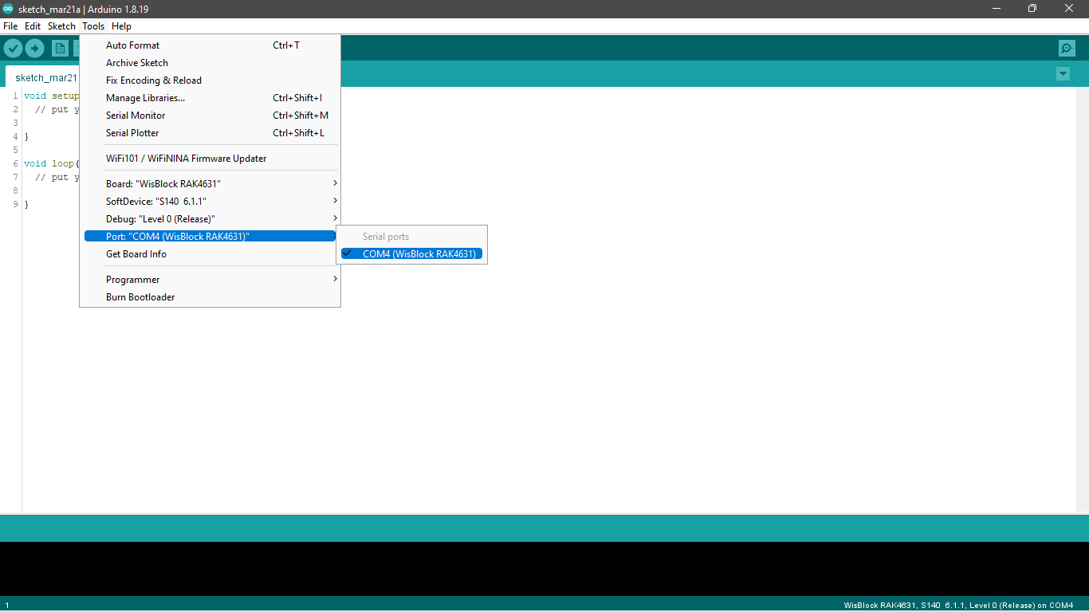1089x612 pixels.
Task: Click the "void loop(" code line
Action: [x=52, y=163]
